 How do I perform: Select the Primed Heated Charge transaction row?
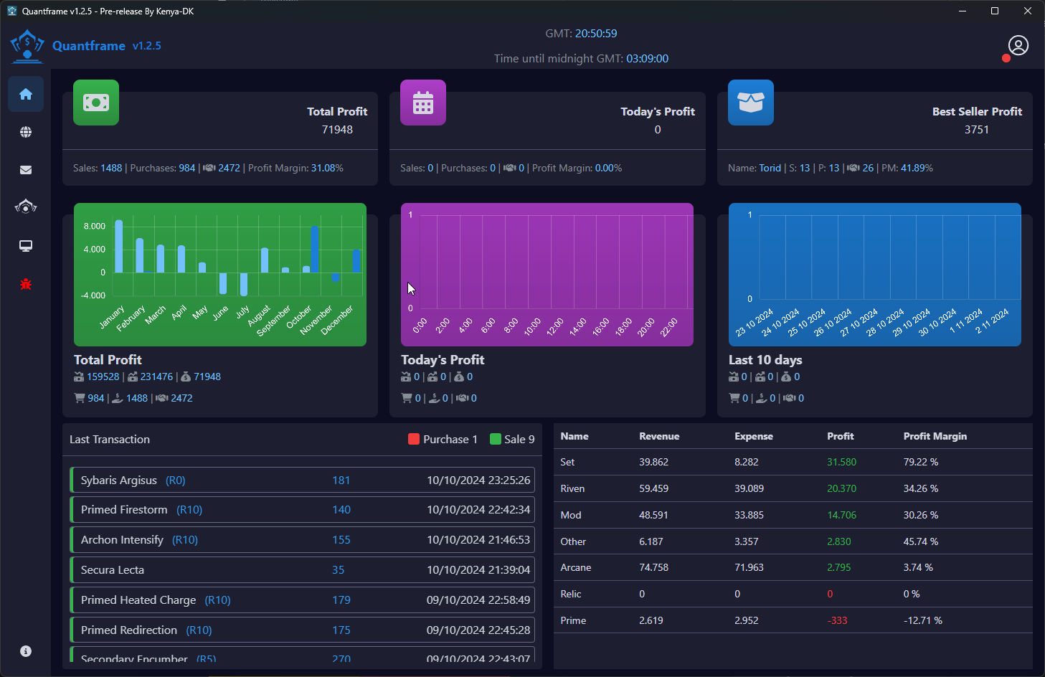(302, 600)
